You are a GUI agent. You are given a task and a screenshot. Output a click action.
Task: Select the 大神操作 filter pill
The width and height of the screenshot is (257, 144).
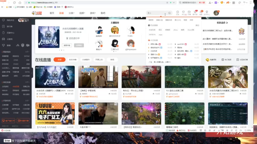click(x=86, y=60)
